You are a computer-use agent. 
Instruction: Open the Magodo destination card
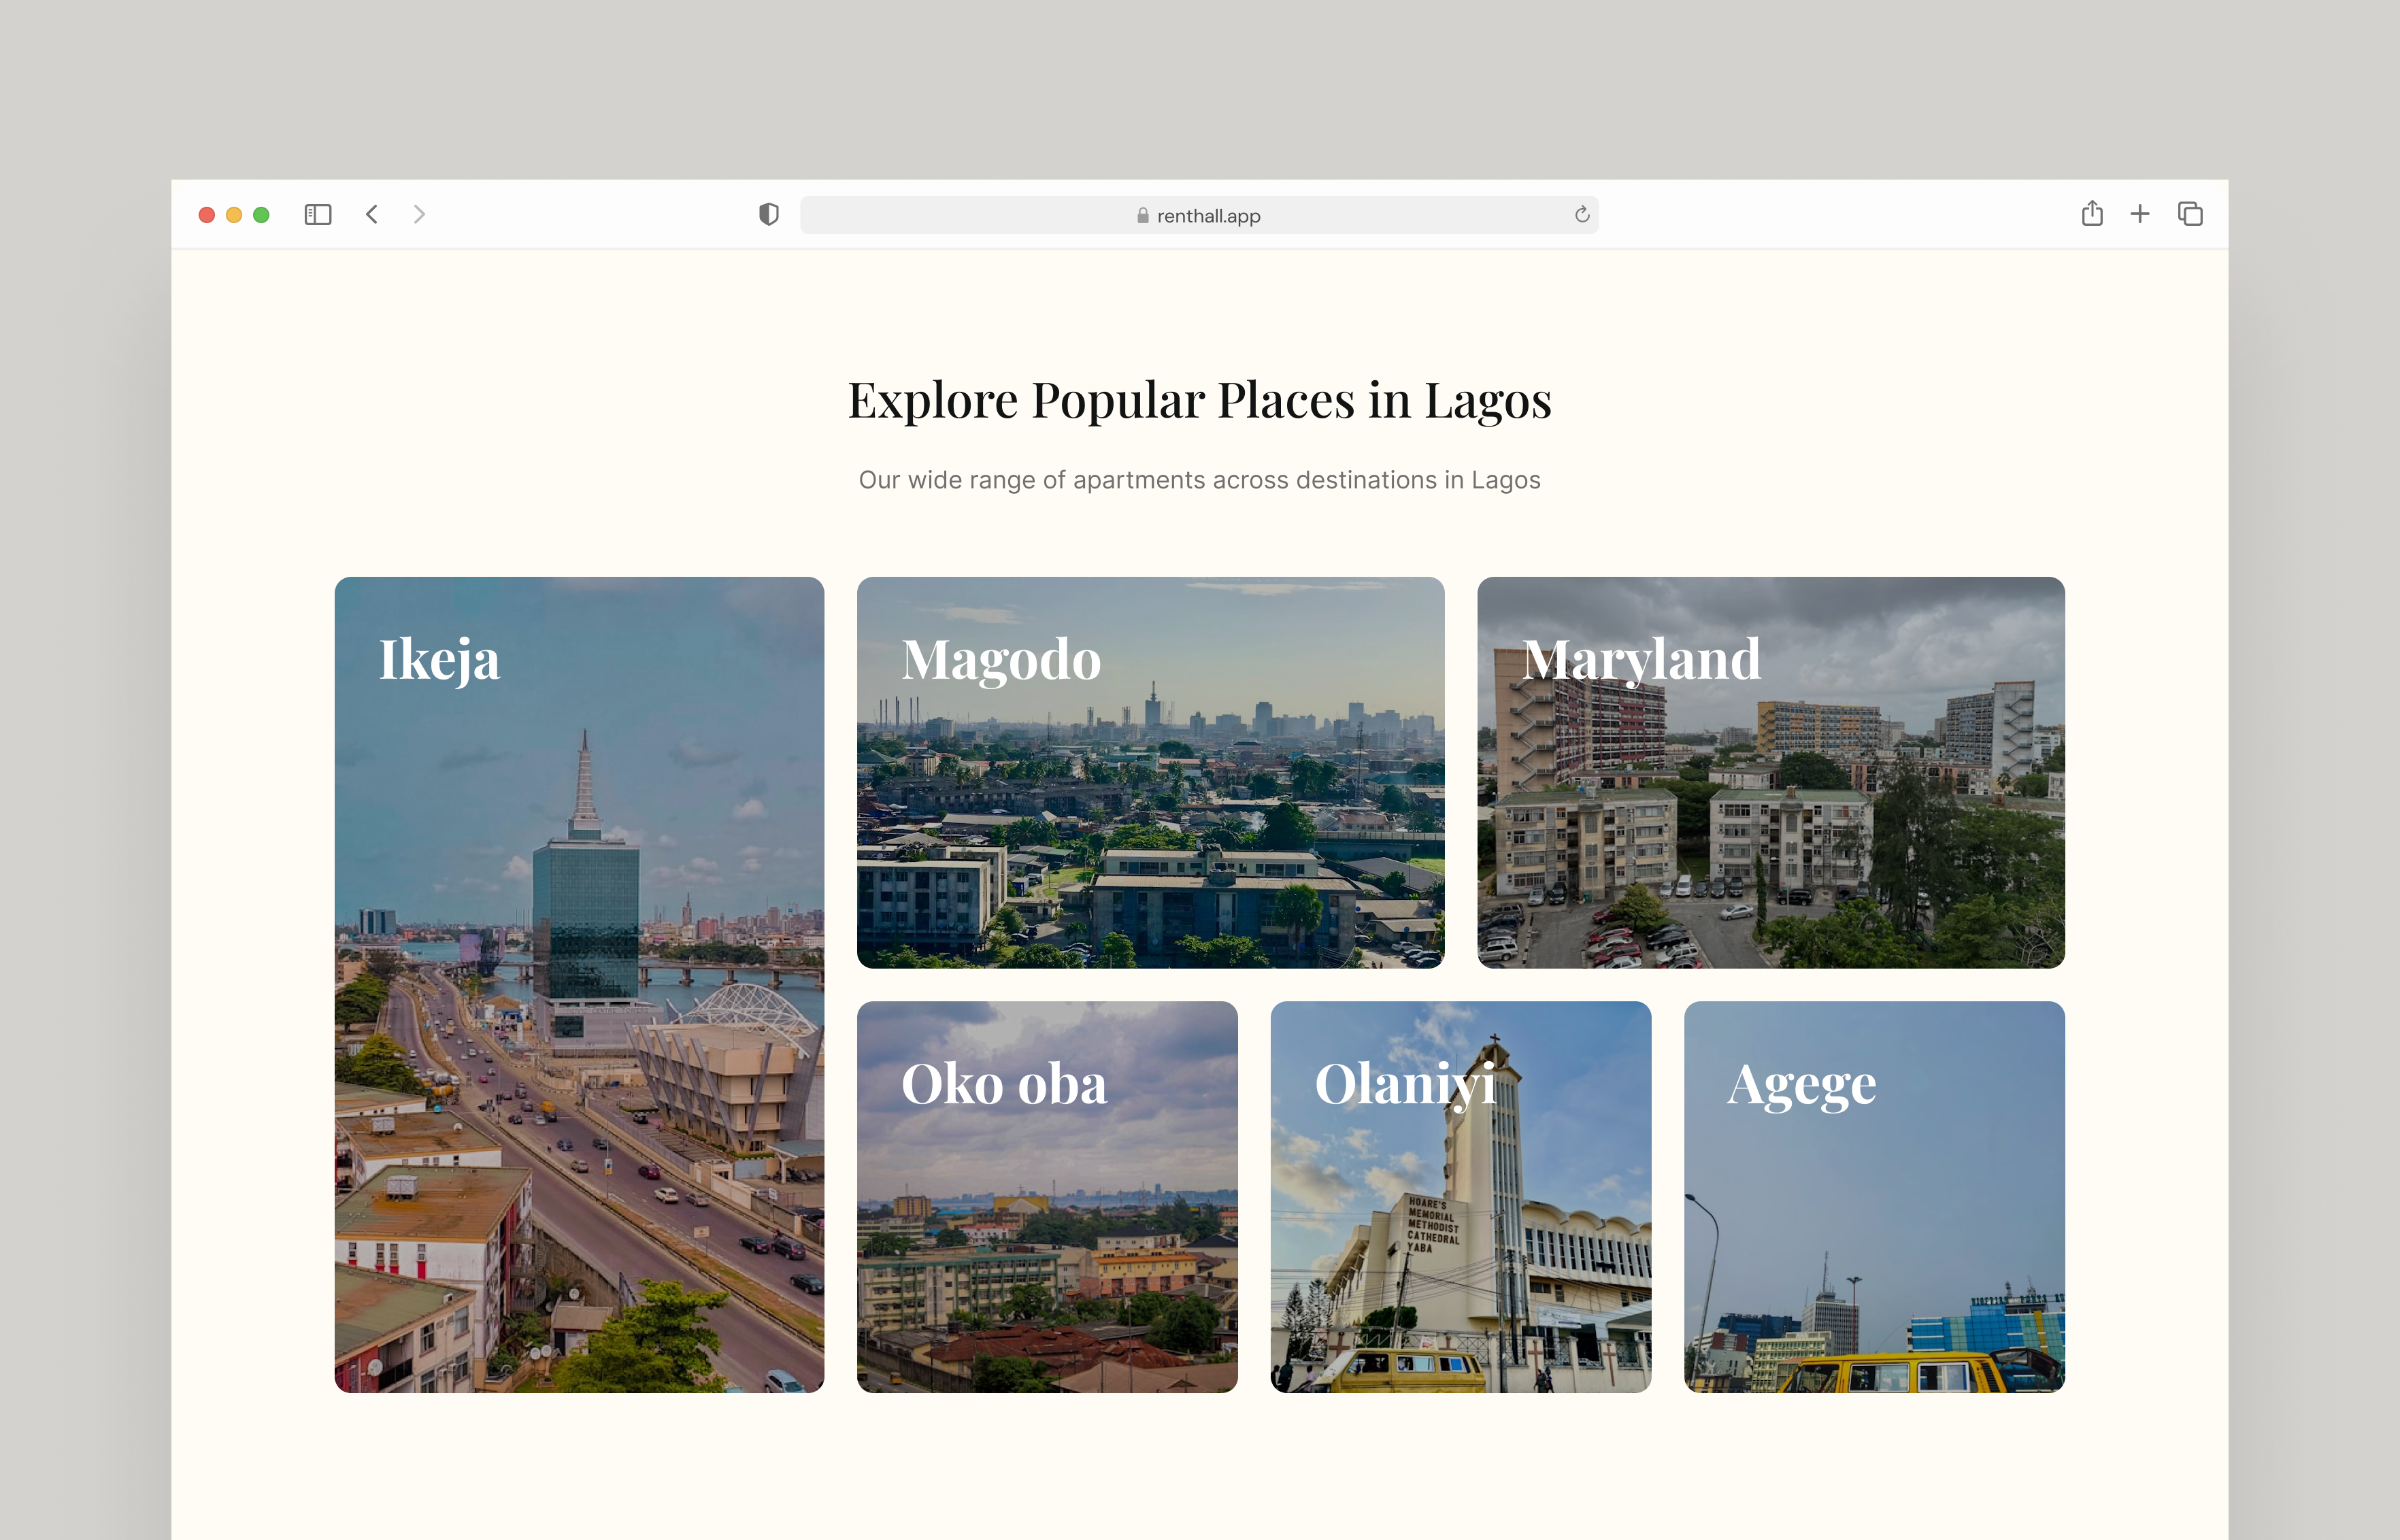pos(1150,772)
